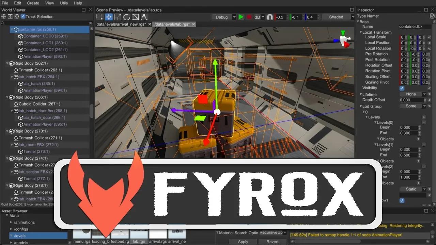This screenshot has width=436, height=245.
Task: Enable Track Selection in World Viewer
Action: (23, 16)
